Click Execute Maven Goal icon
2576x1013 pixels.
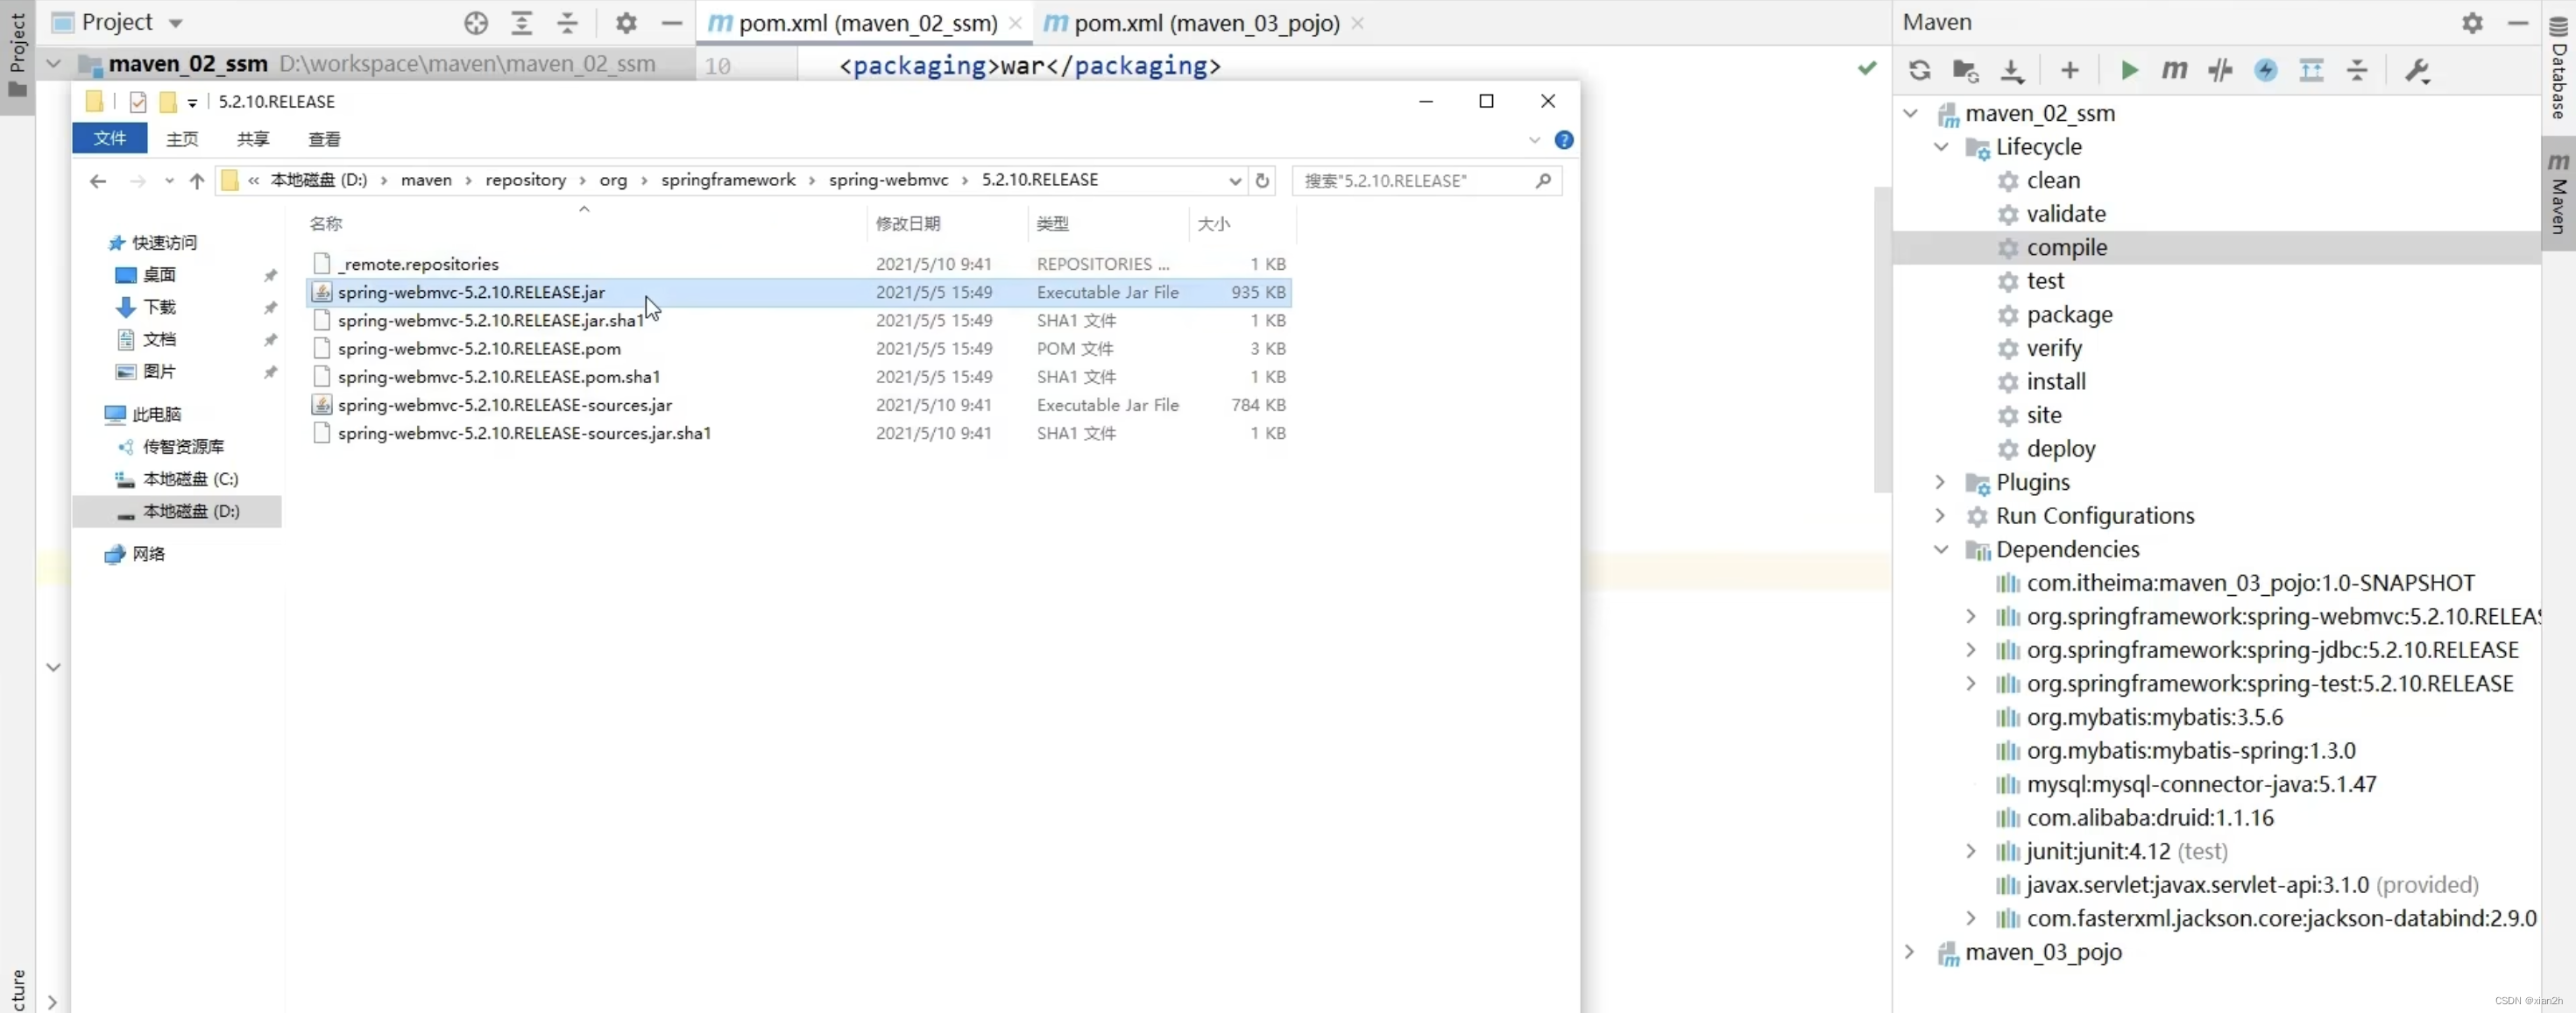pos(2174,70)
